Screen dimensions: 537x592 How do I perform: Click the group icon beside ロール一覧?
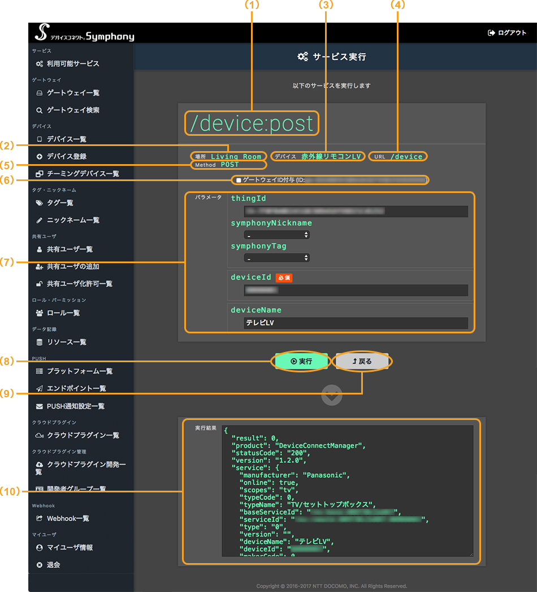pyautogui.click(x=39, y=313)
